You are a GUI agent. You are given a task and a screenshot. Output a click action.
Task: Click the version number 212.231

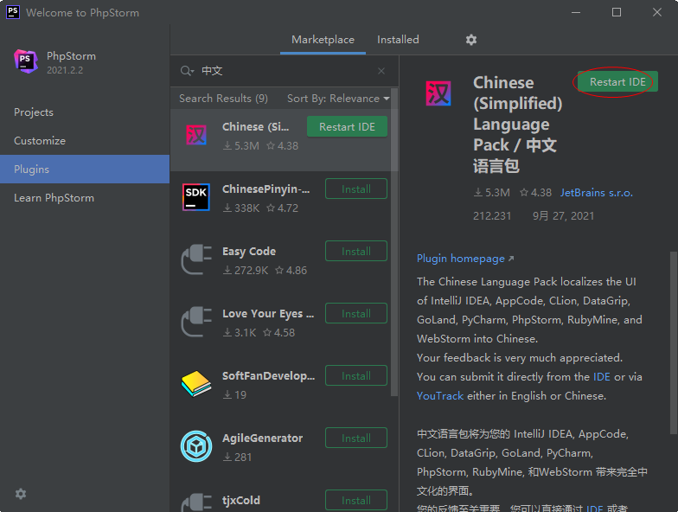click(491, 216)
